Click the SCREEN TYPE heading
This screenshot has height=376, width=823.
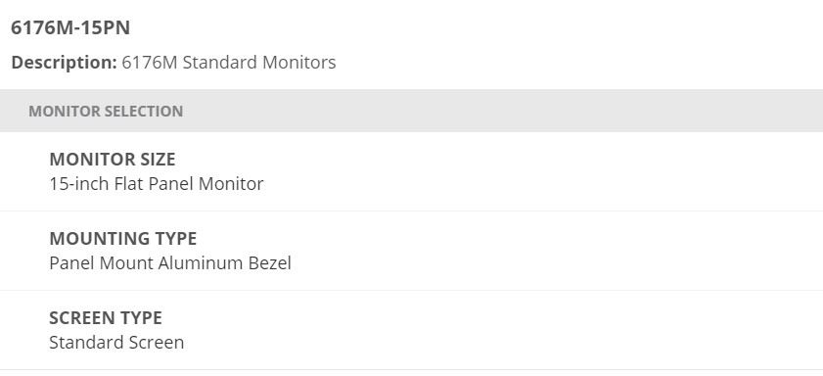point(106,317)
